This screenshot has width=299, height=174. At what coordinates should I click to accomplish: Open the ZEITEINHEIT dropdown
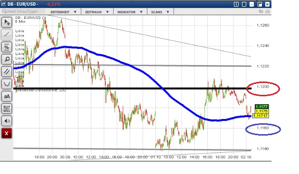point(63,12)
